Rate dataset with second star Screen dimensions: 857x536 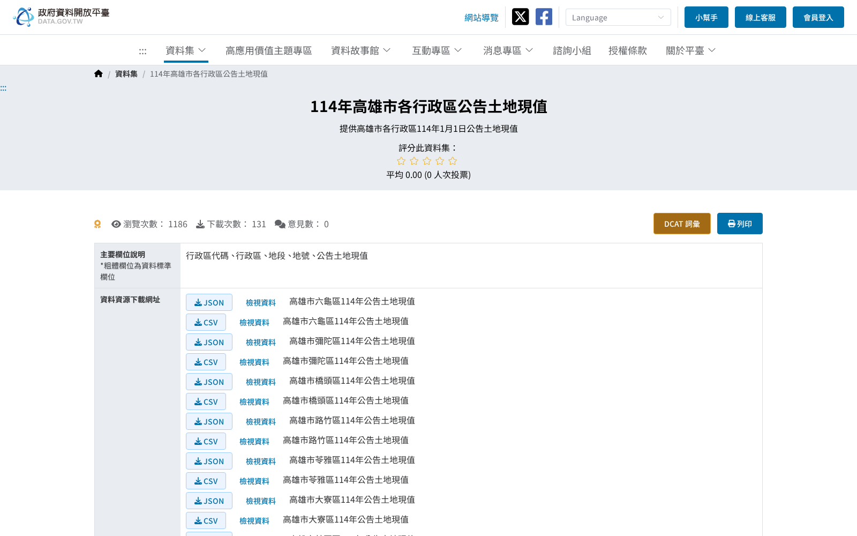(414, 161)
